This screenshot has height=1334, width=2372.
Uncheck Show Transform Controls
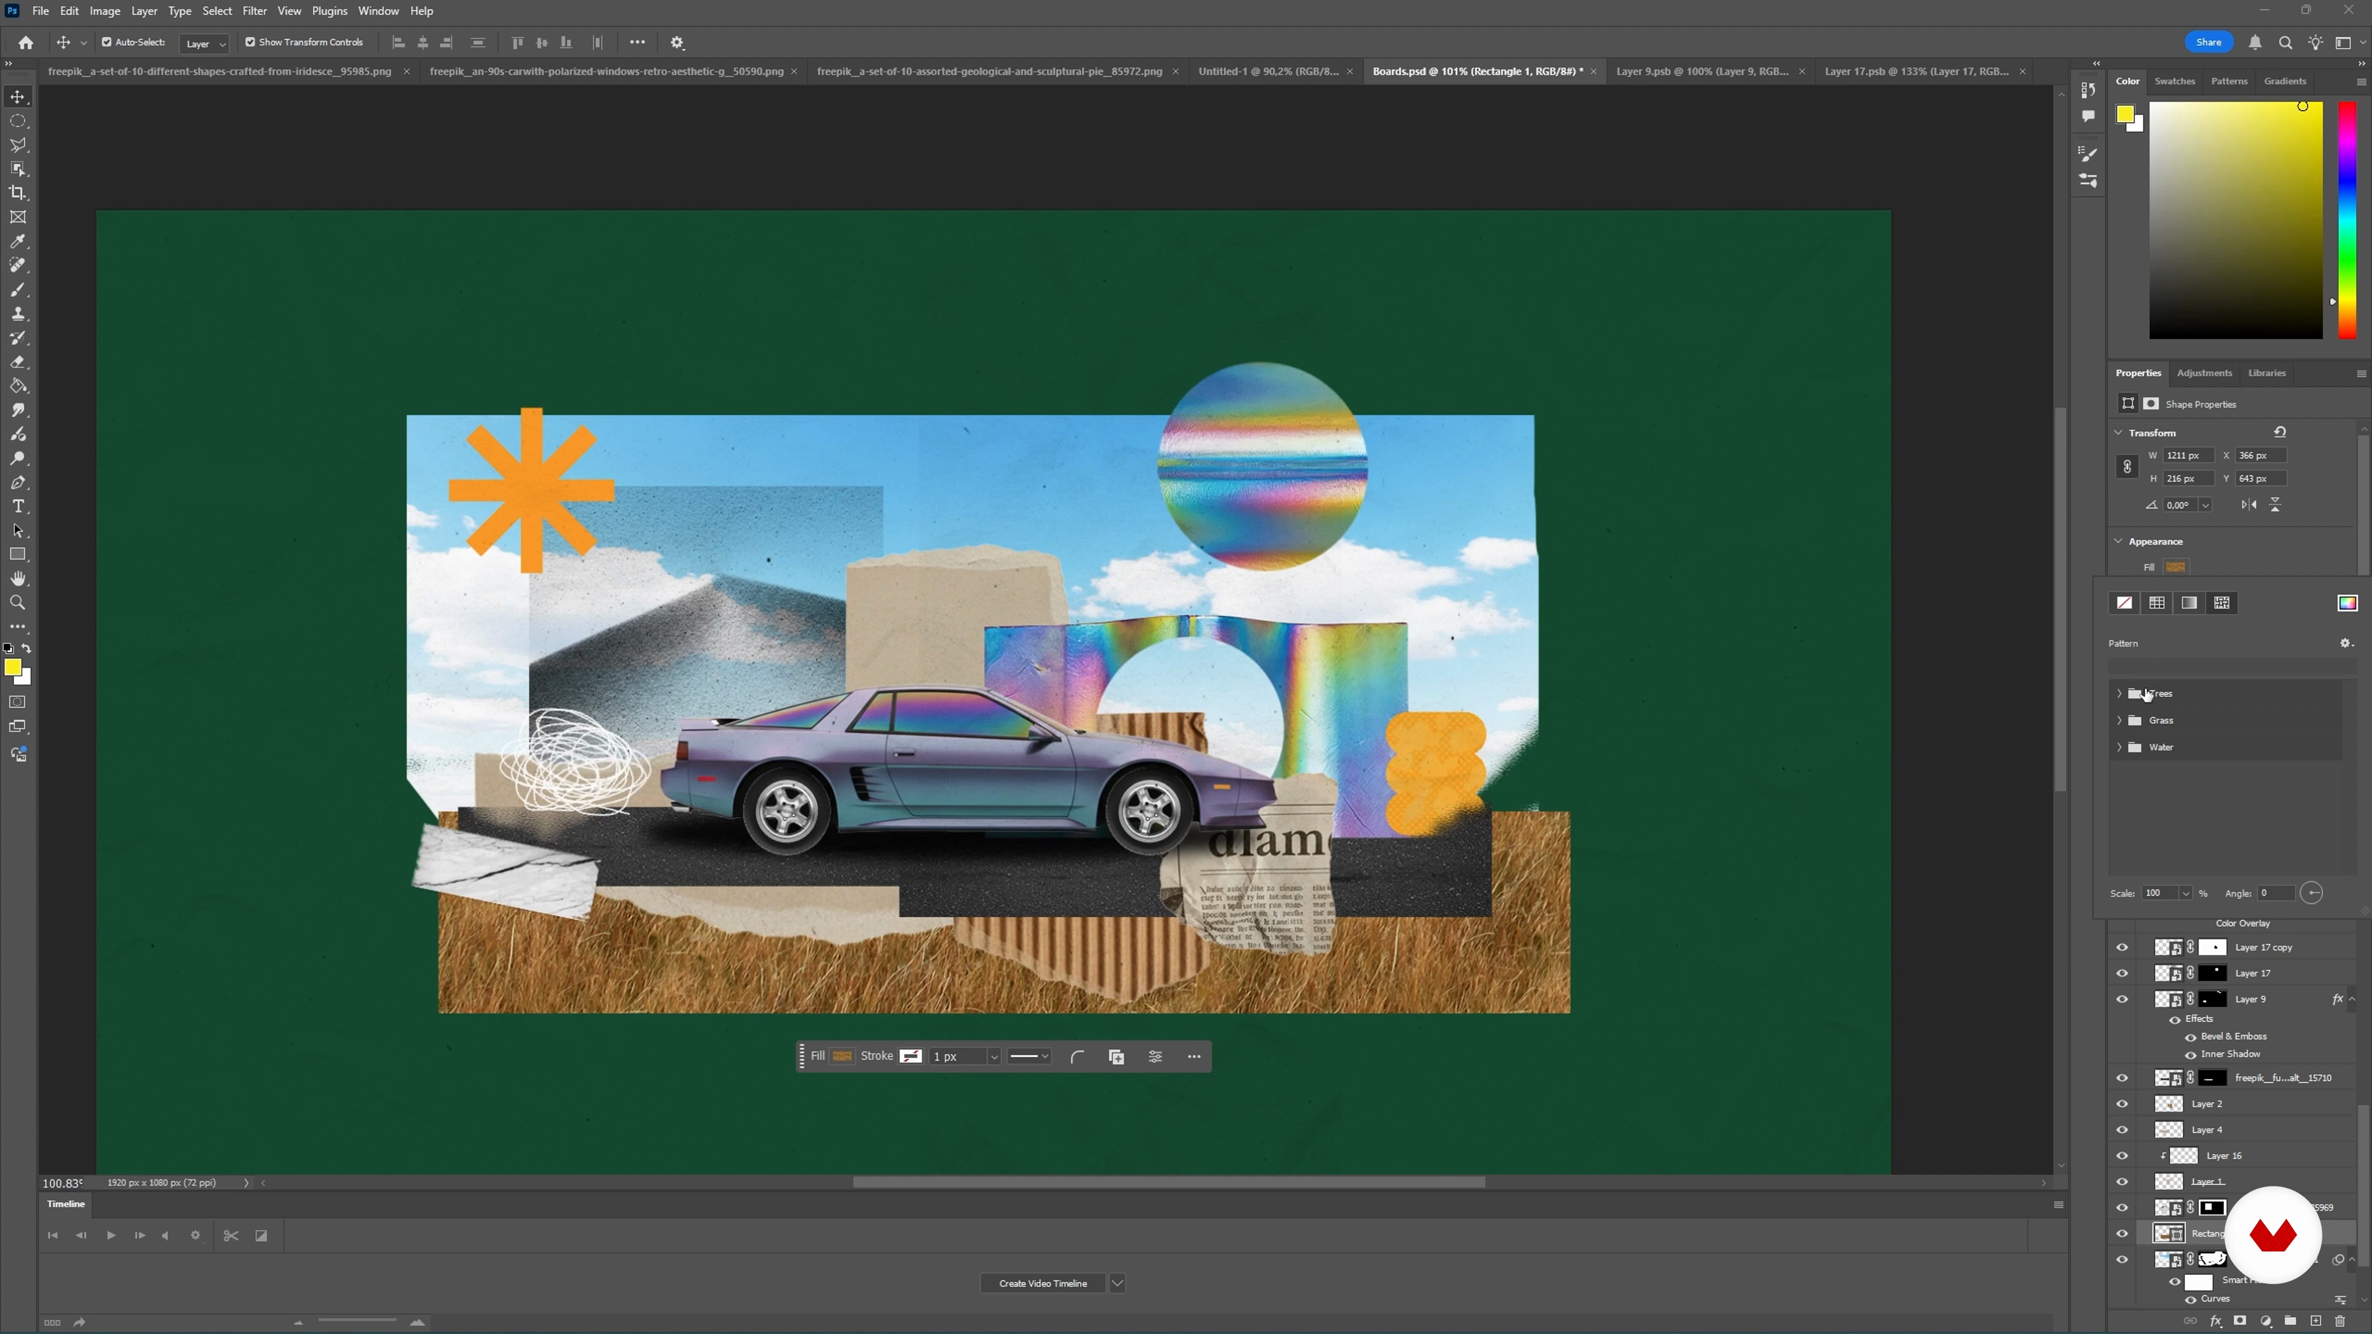click(250, 43)
